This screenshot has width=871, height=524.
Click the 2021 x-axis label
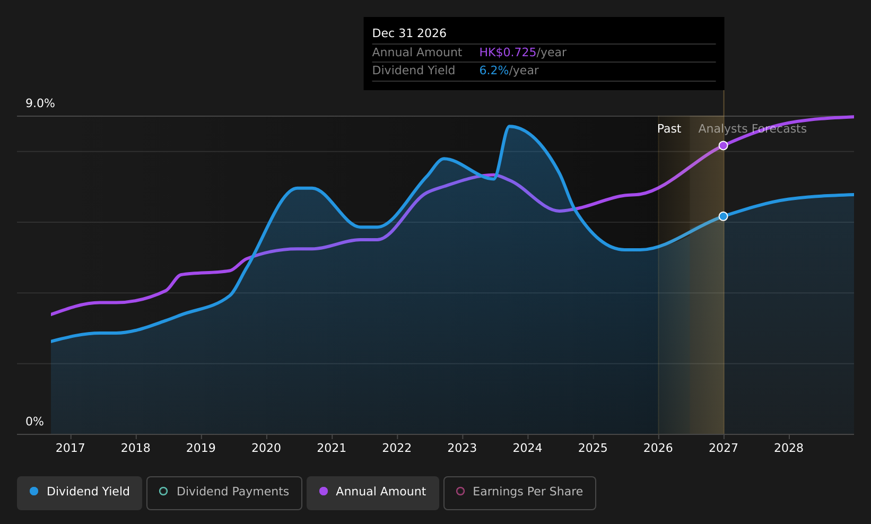(x=332, y=448)
